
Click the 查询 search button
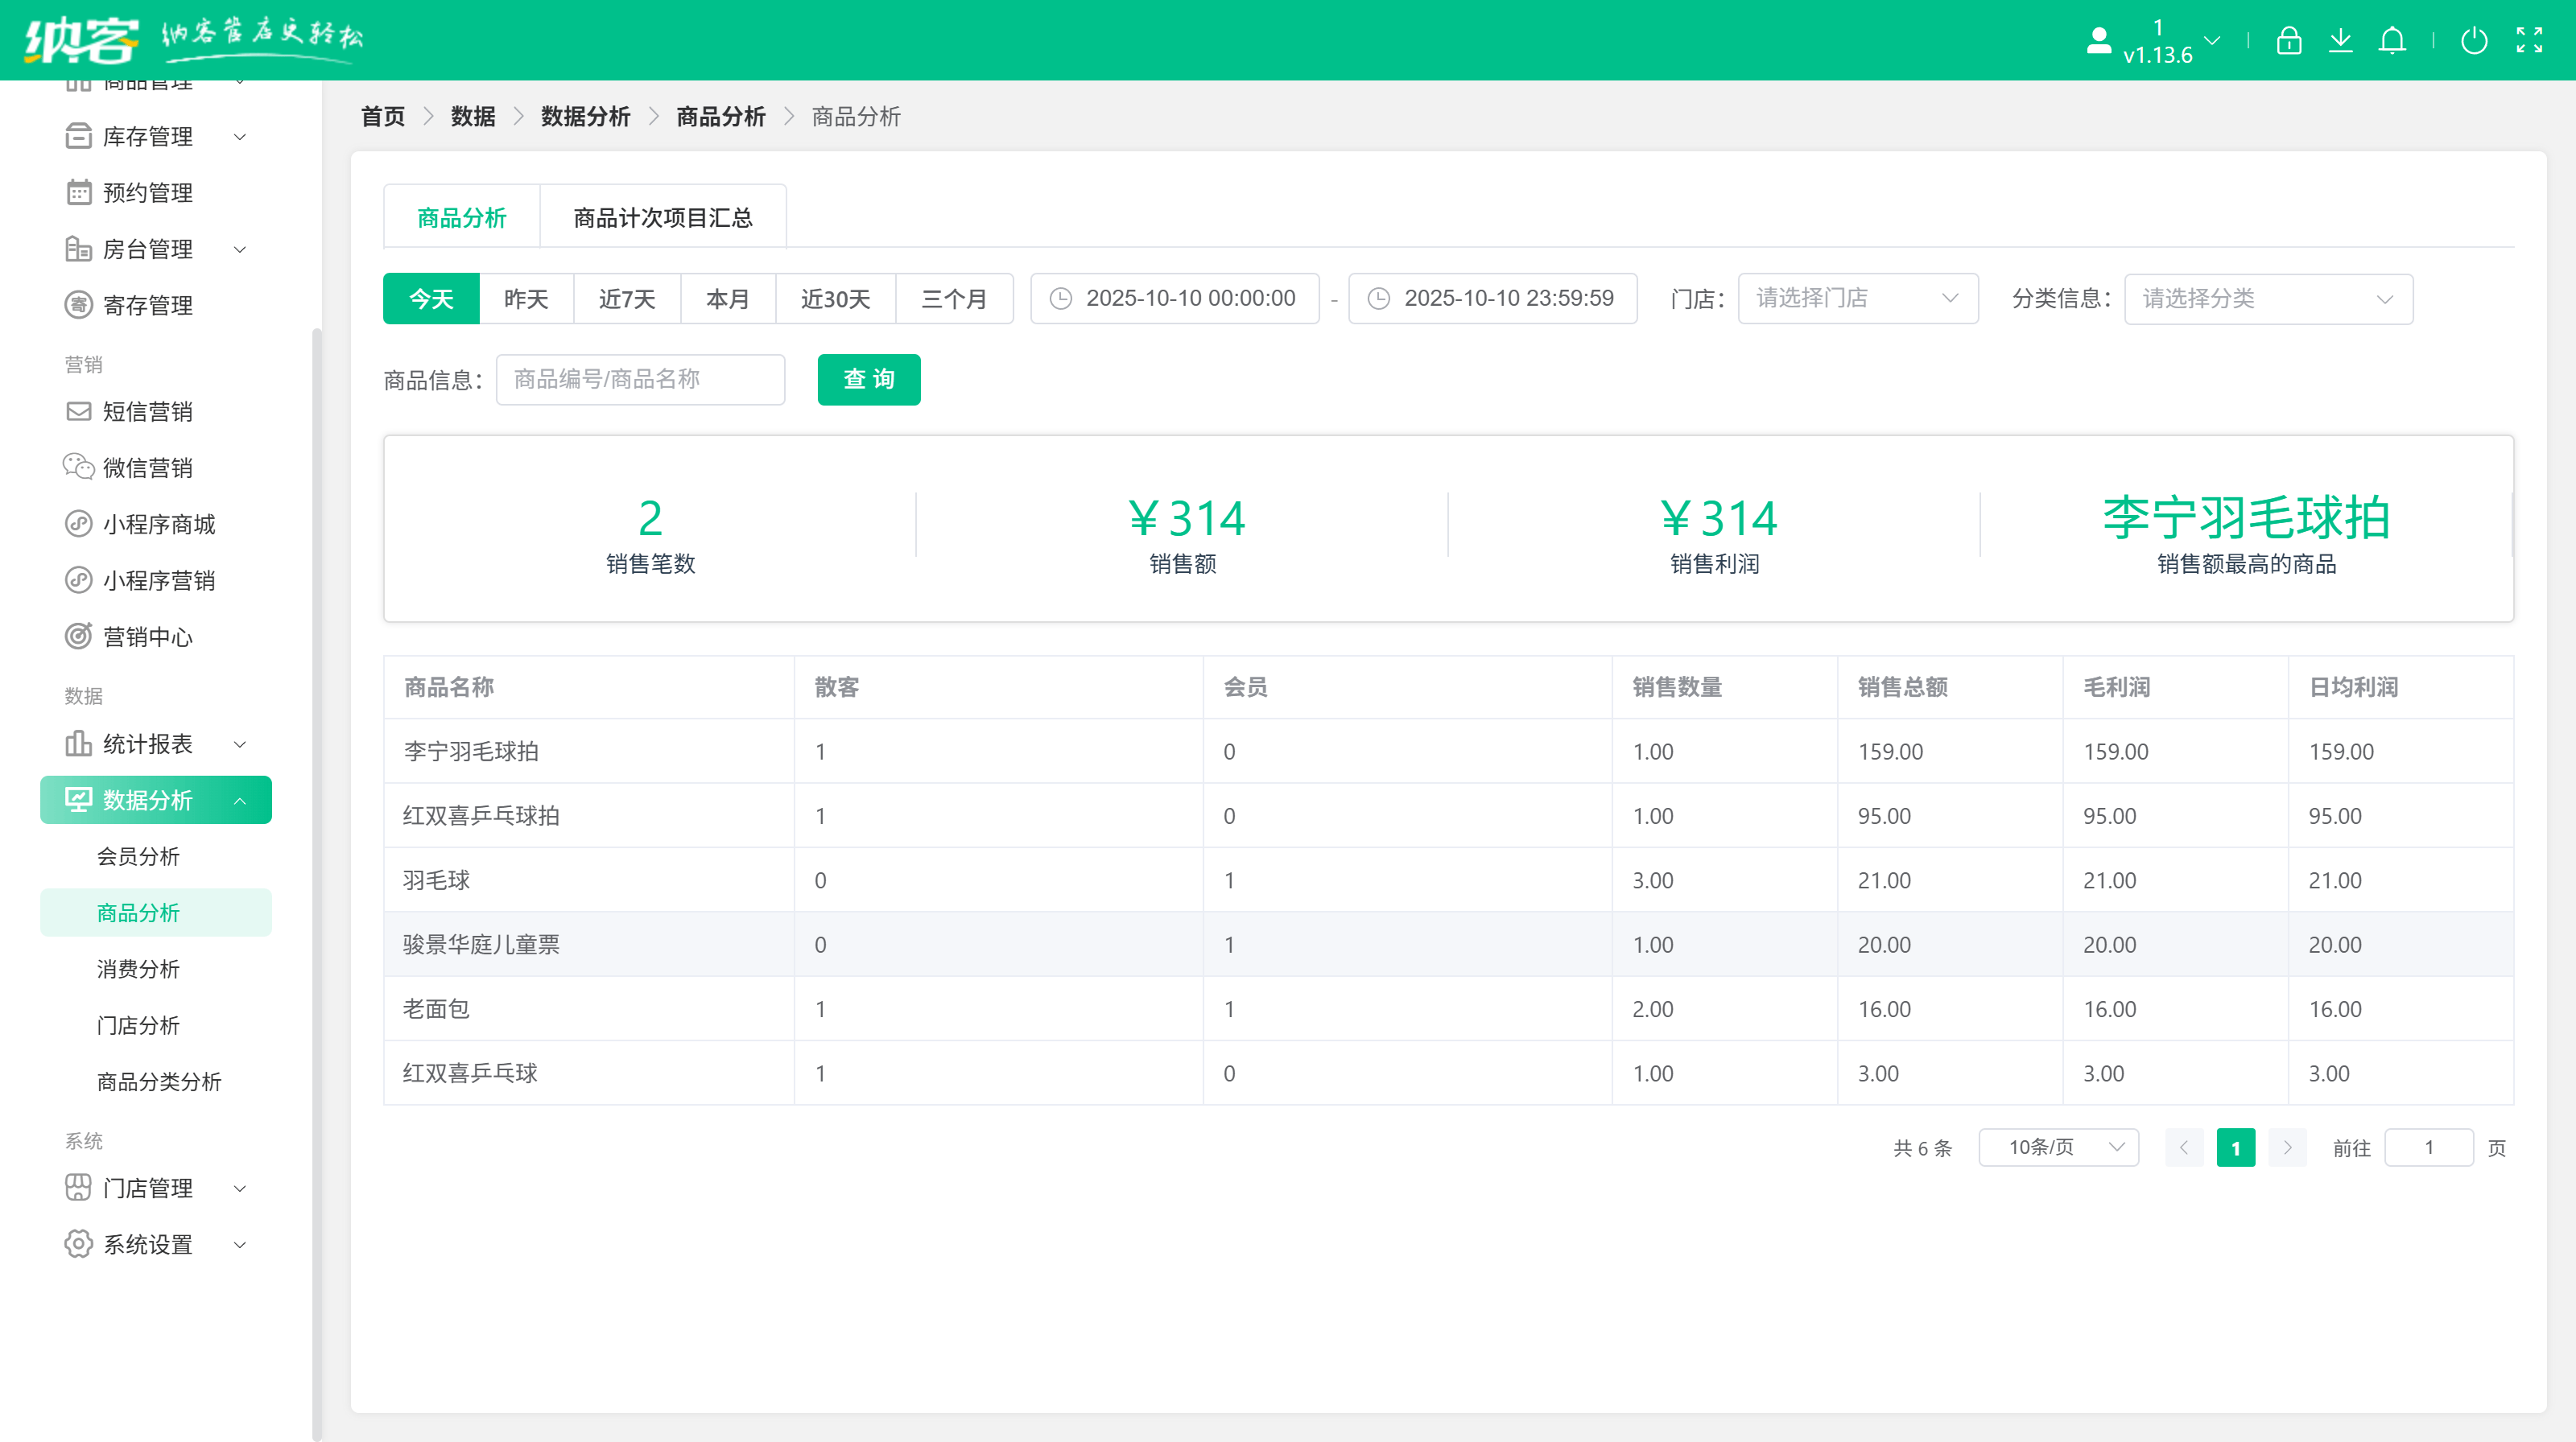coord(868,380)
